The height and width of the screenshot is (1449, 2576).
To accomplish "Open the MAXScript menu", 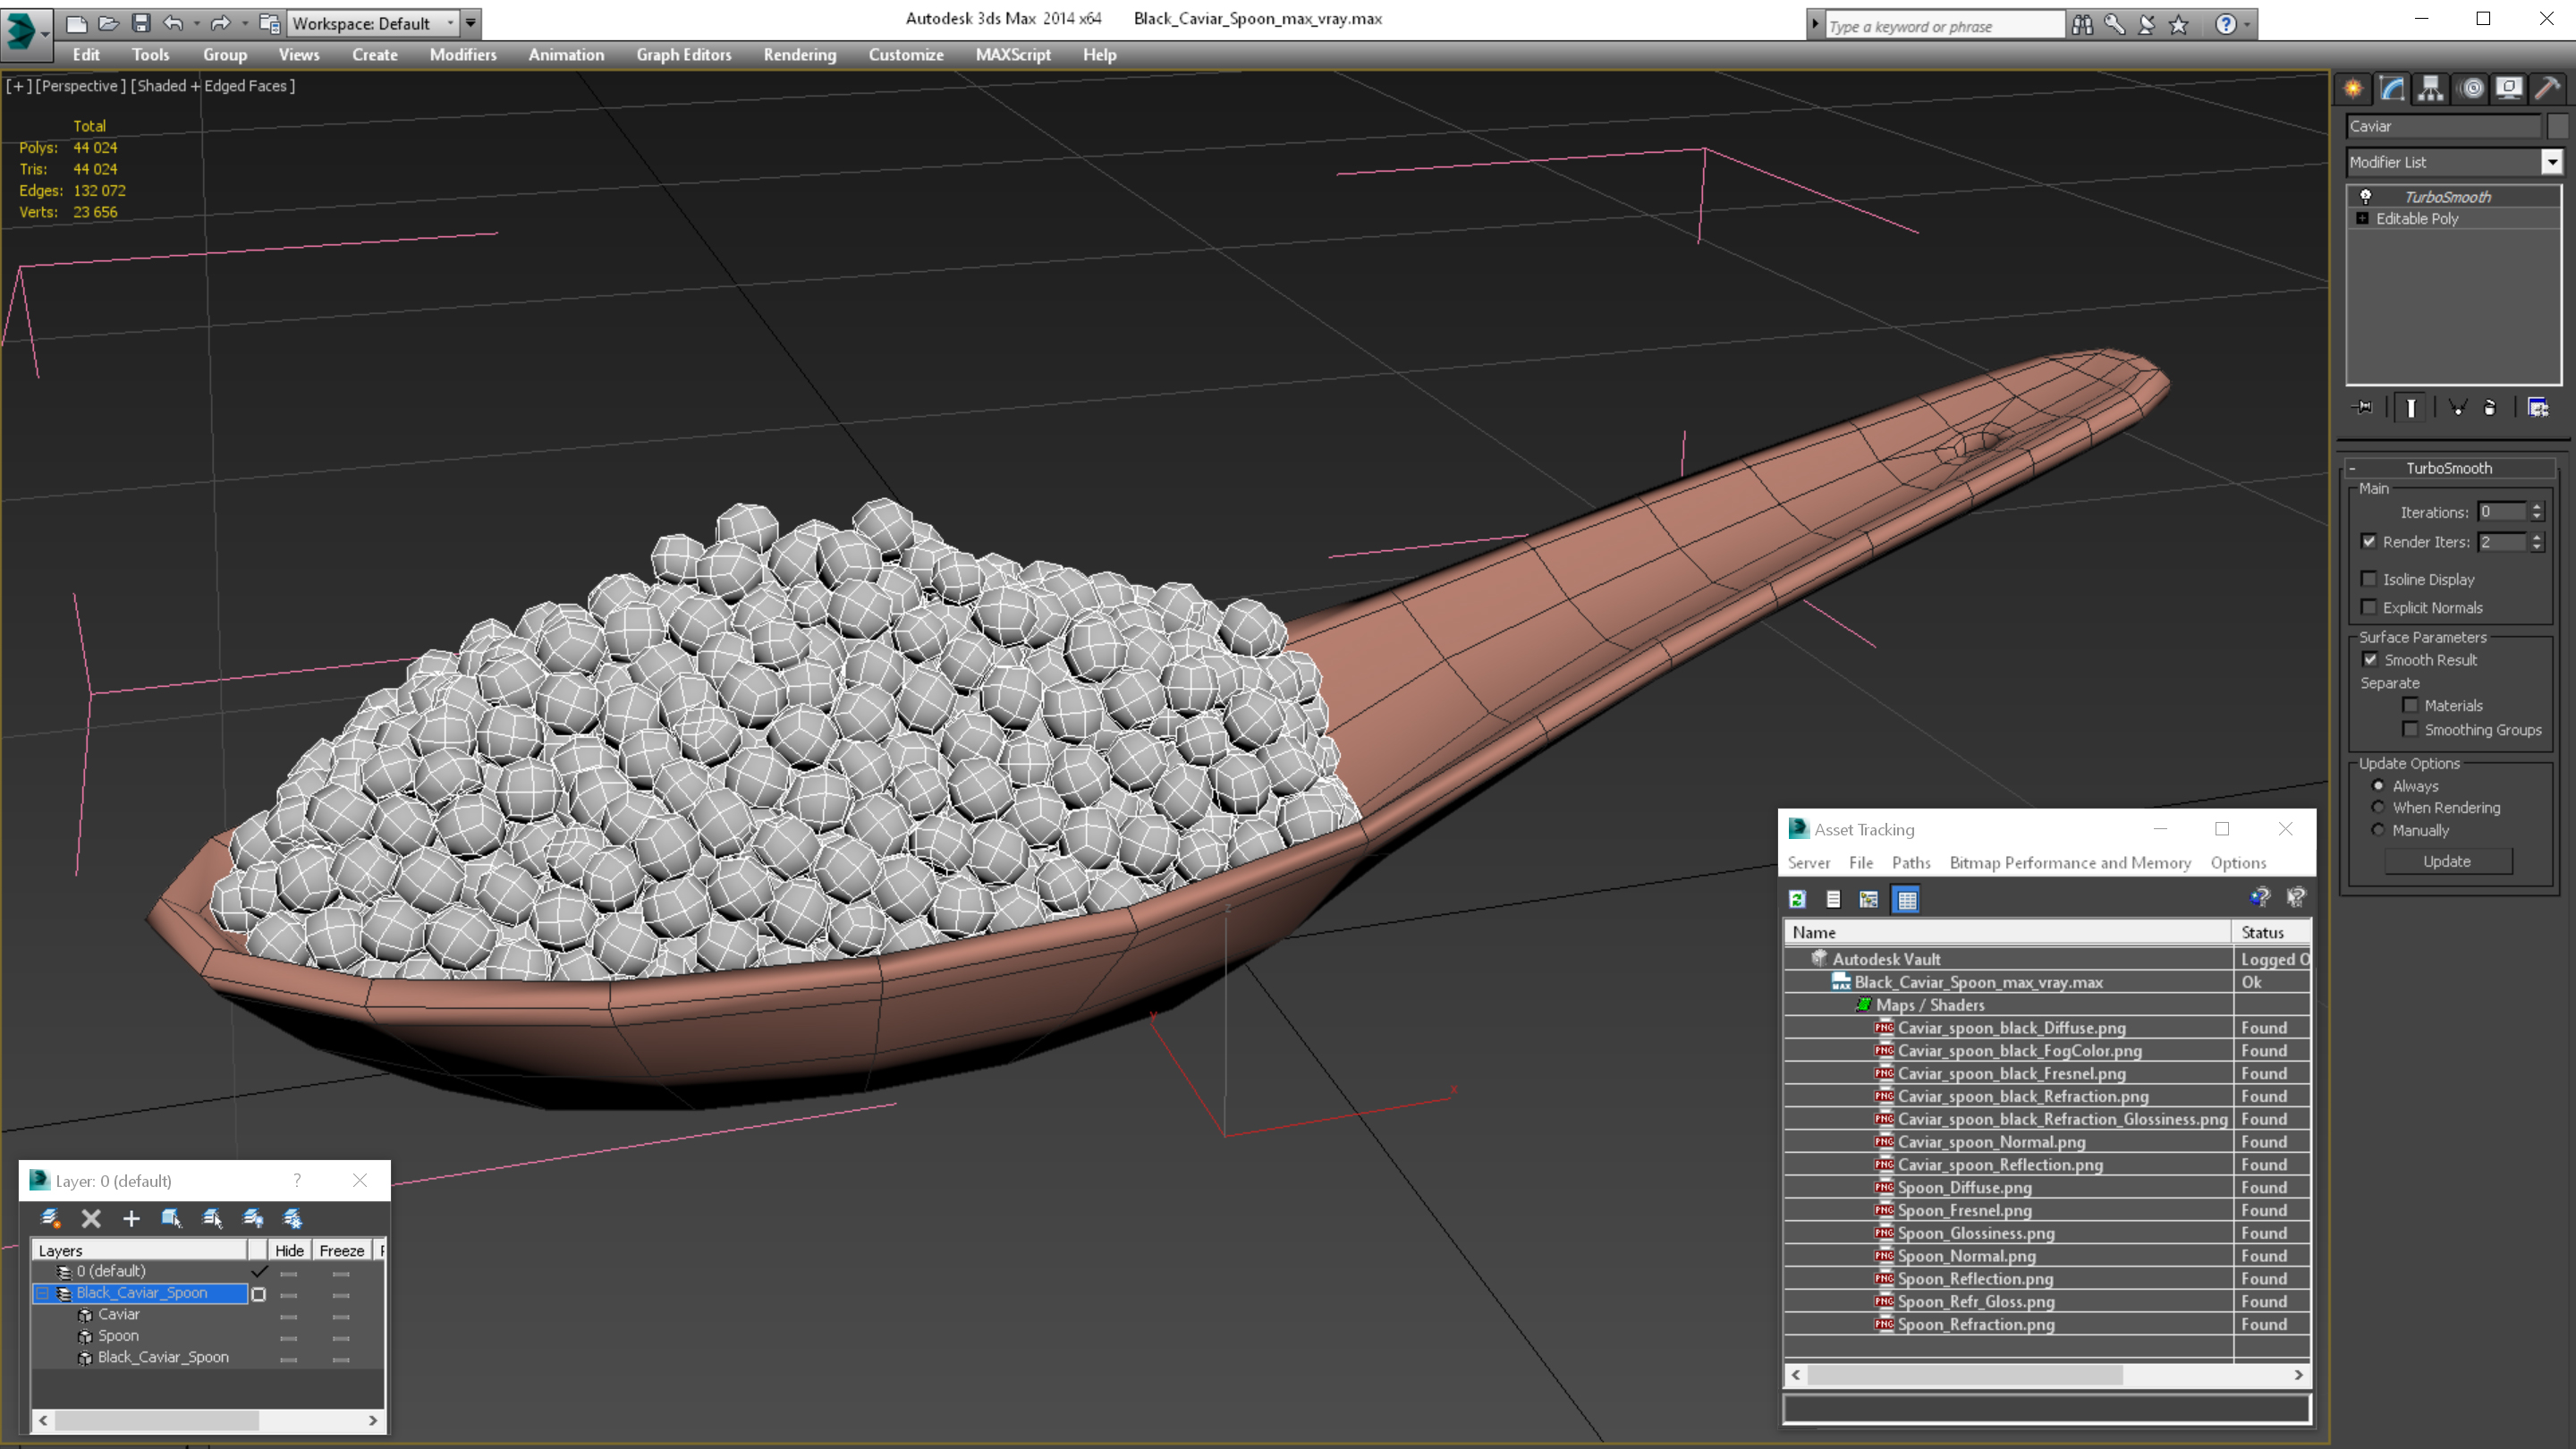I will pyautogui.click(x=1013, y=55).
